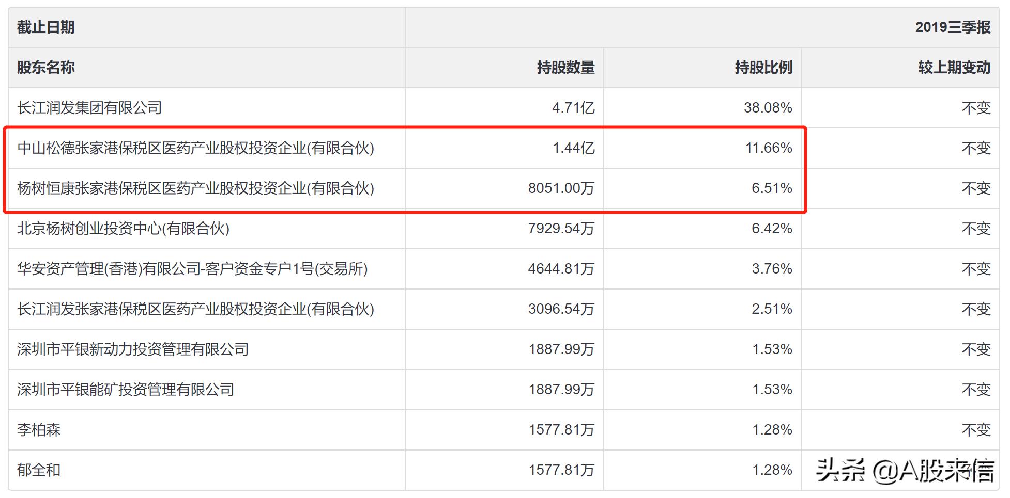Click the 持股比例 column header
The height and width of the screenshot is (498, 1010).
point(763,68)
